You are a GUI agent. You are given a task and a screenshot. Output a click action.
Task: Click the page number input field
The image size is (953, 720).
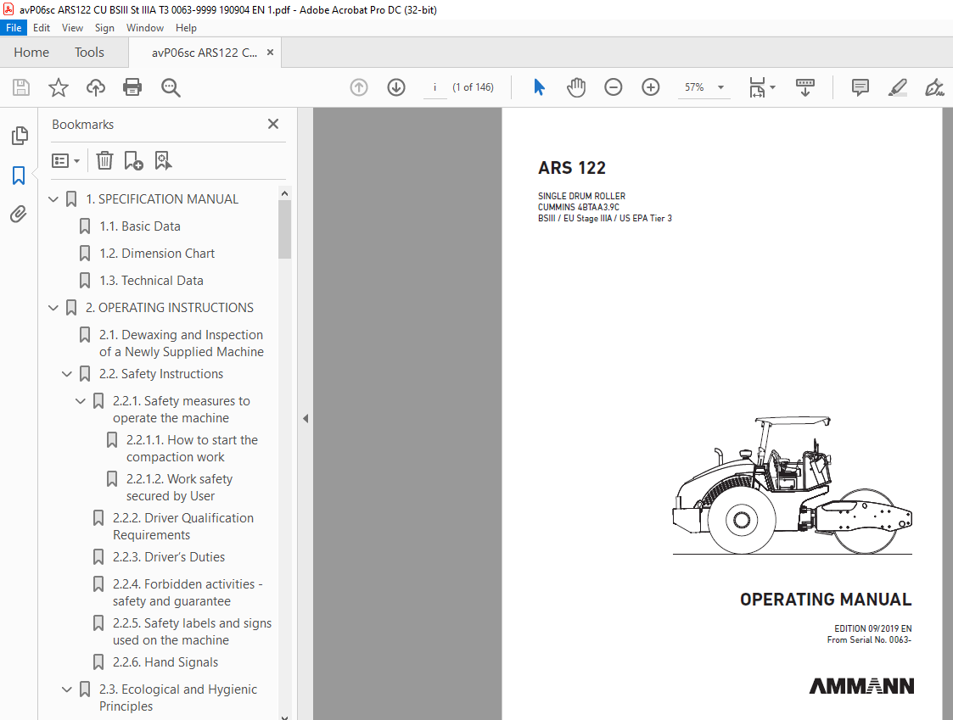pos(434,87)
